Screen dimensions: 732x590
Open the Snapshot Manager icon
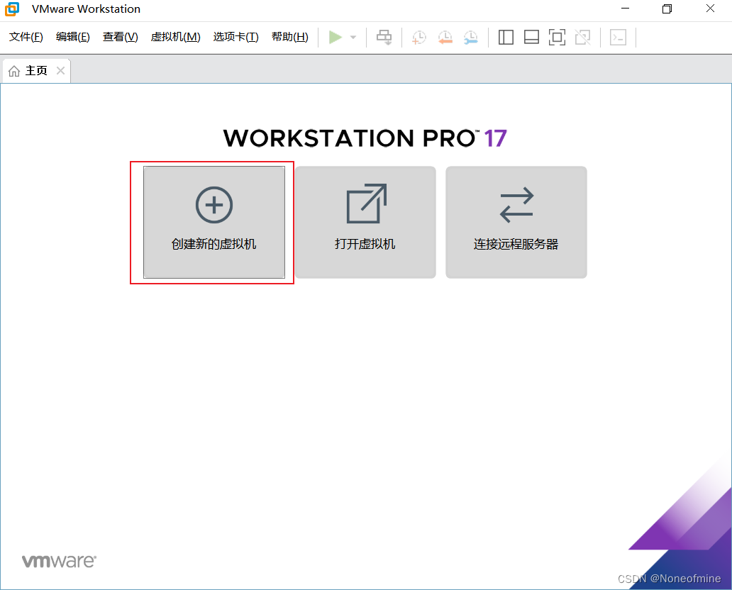(470, 37)
